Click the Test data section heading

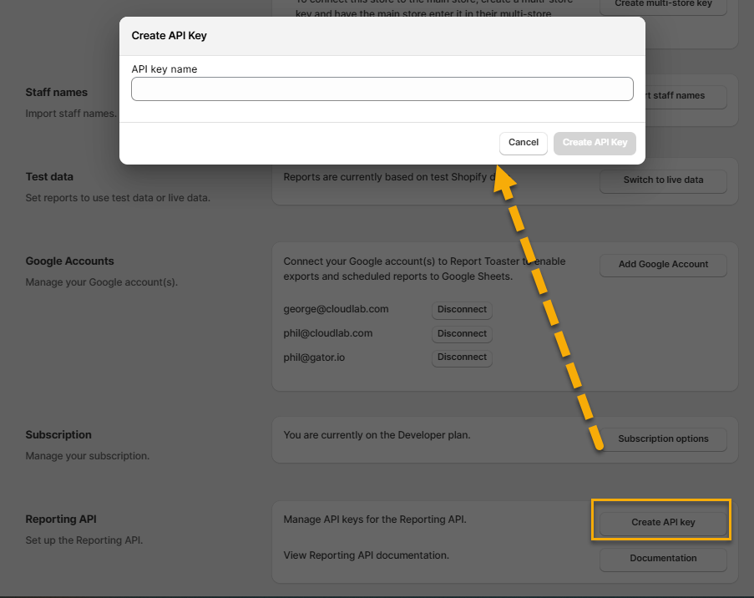click(49, 176)
